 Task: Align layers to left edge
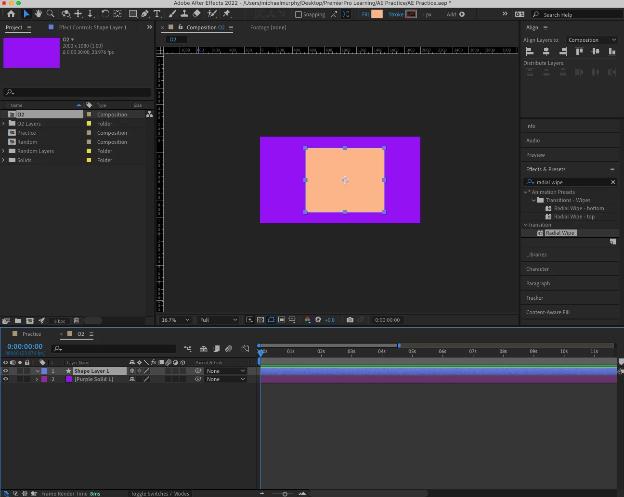[530, 51]
